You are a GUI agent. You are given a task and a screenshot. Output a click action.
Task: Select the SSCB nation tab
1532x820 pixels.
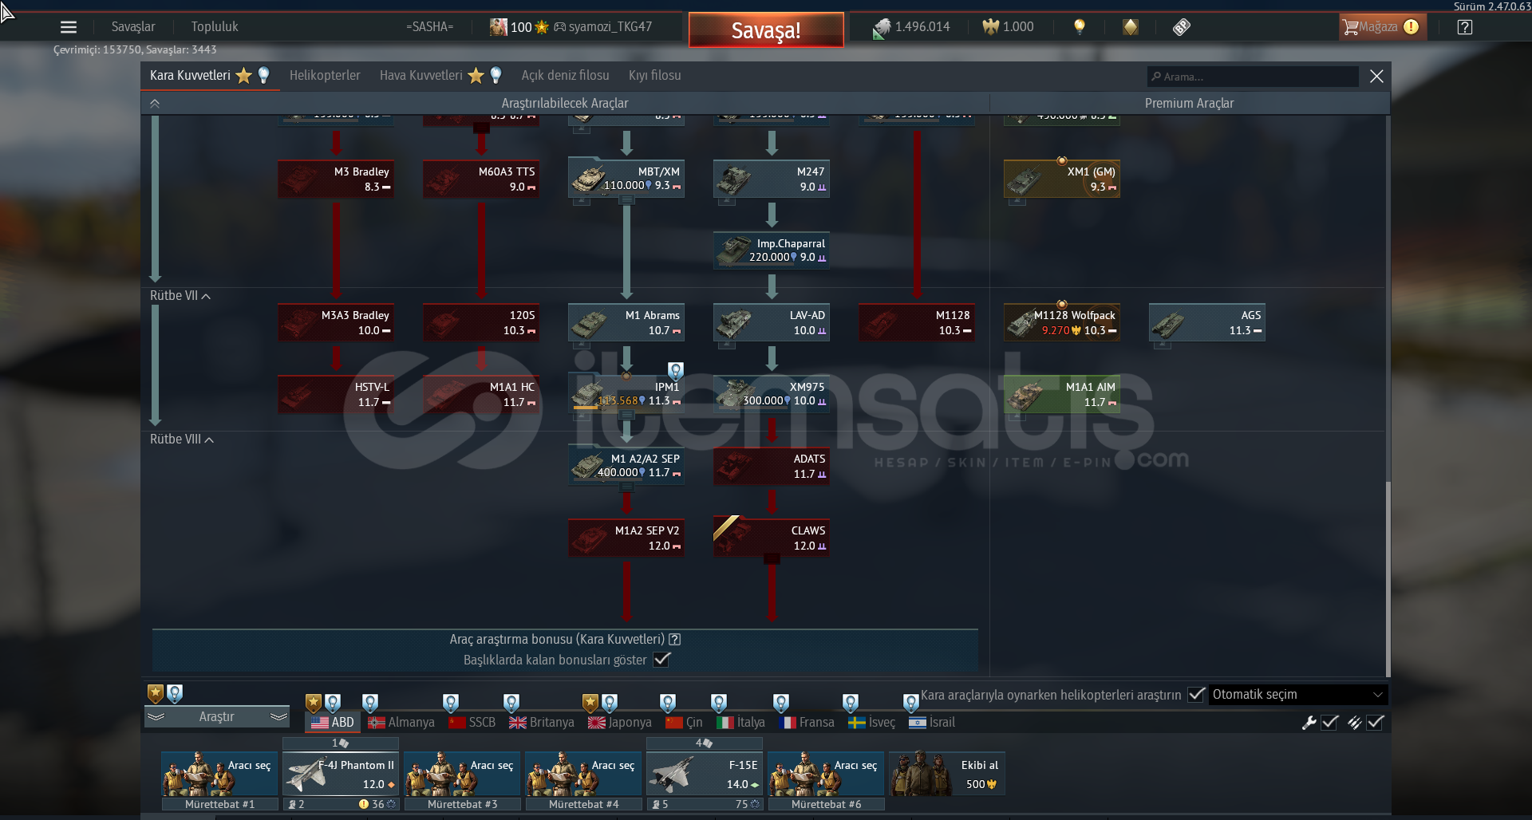tap(472, 723)
